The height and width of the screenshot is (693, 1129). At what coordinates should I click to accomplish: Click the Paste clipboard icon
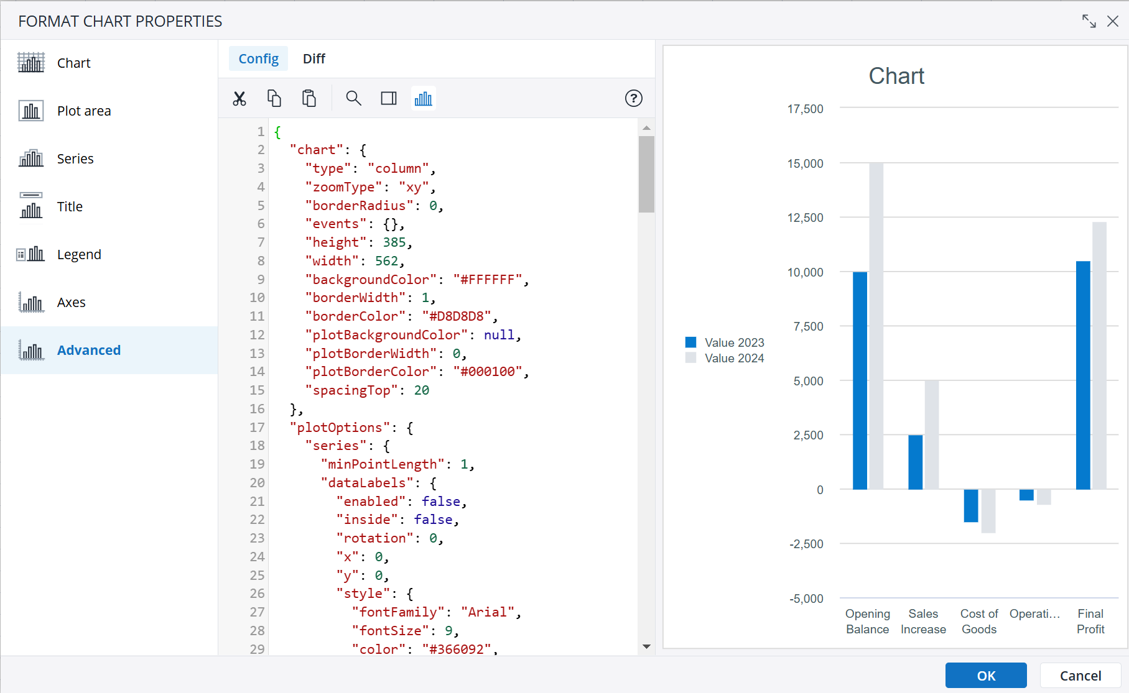309,98
